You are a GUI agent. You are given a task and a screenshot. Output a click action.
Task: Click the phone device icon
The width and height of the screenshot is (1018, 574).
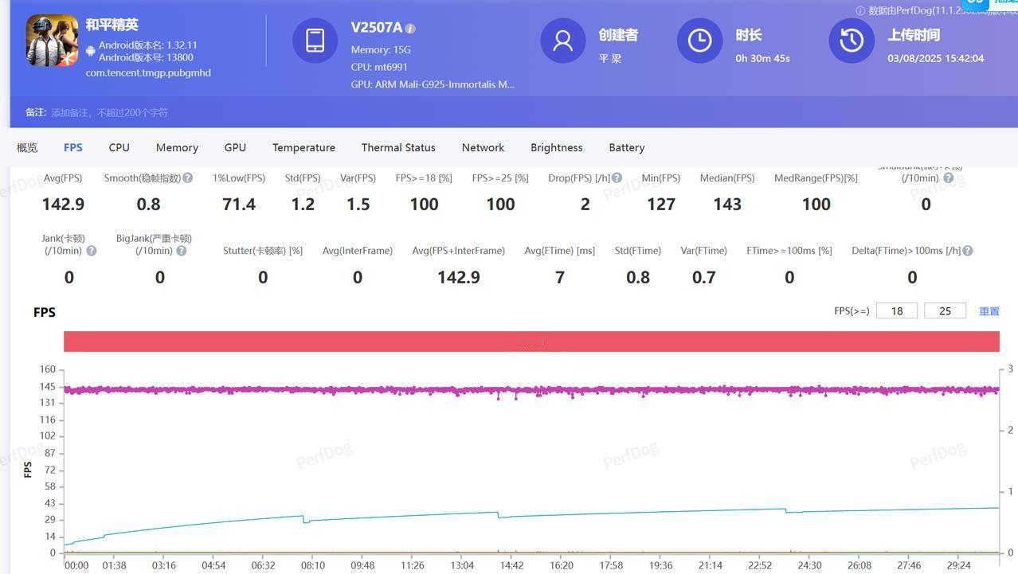[315, 41]
